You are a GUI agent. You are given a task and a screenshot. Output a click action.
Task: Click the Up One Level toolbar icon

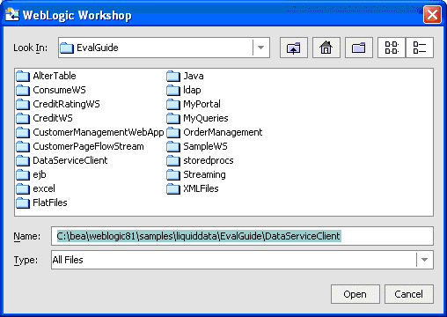tap(294, 48)
